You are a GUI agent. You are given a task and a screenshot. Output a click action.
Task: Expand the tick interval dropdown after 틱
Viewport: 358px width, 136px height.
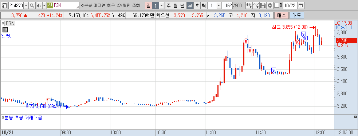pyautogui.click(x=219, y=5)
